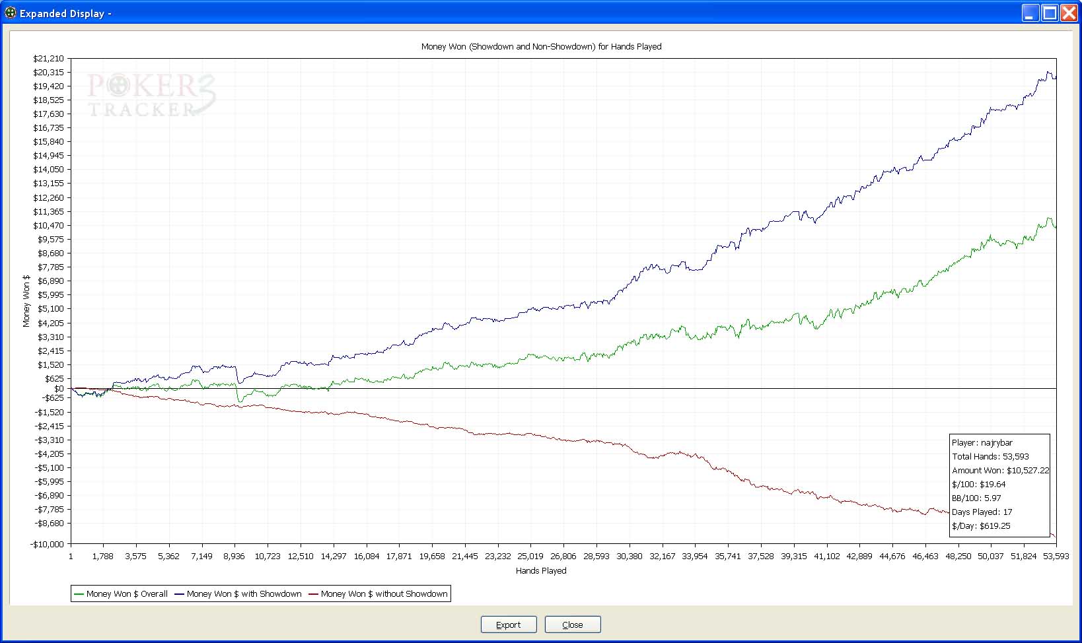Viewport: 1082px width, 643px height.
Task: Click the 'Hands Played' x-axis label
Action: point(541,570)
